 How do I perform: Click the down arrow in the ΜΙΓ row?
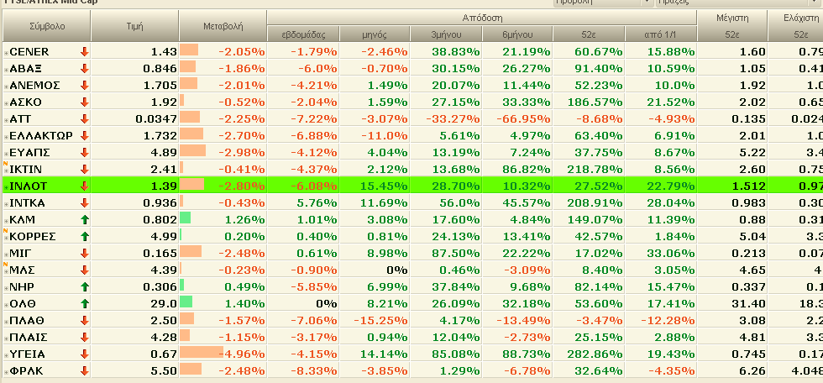85,253
